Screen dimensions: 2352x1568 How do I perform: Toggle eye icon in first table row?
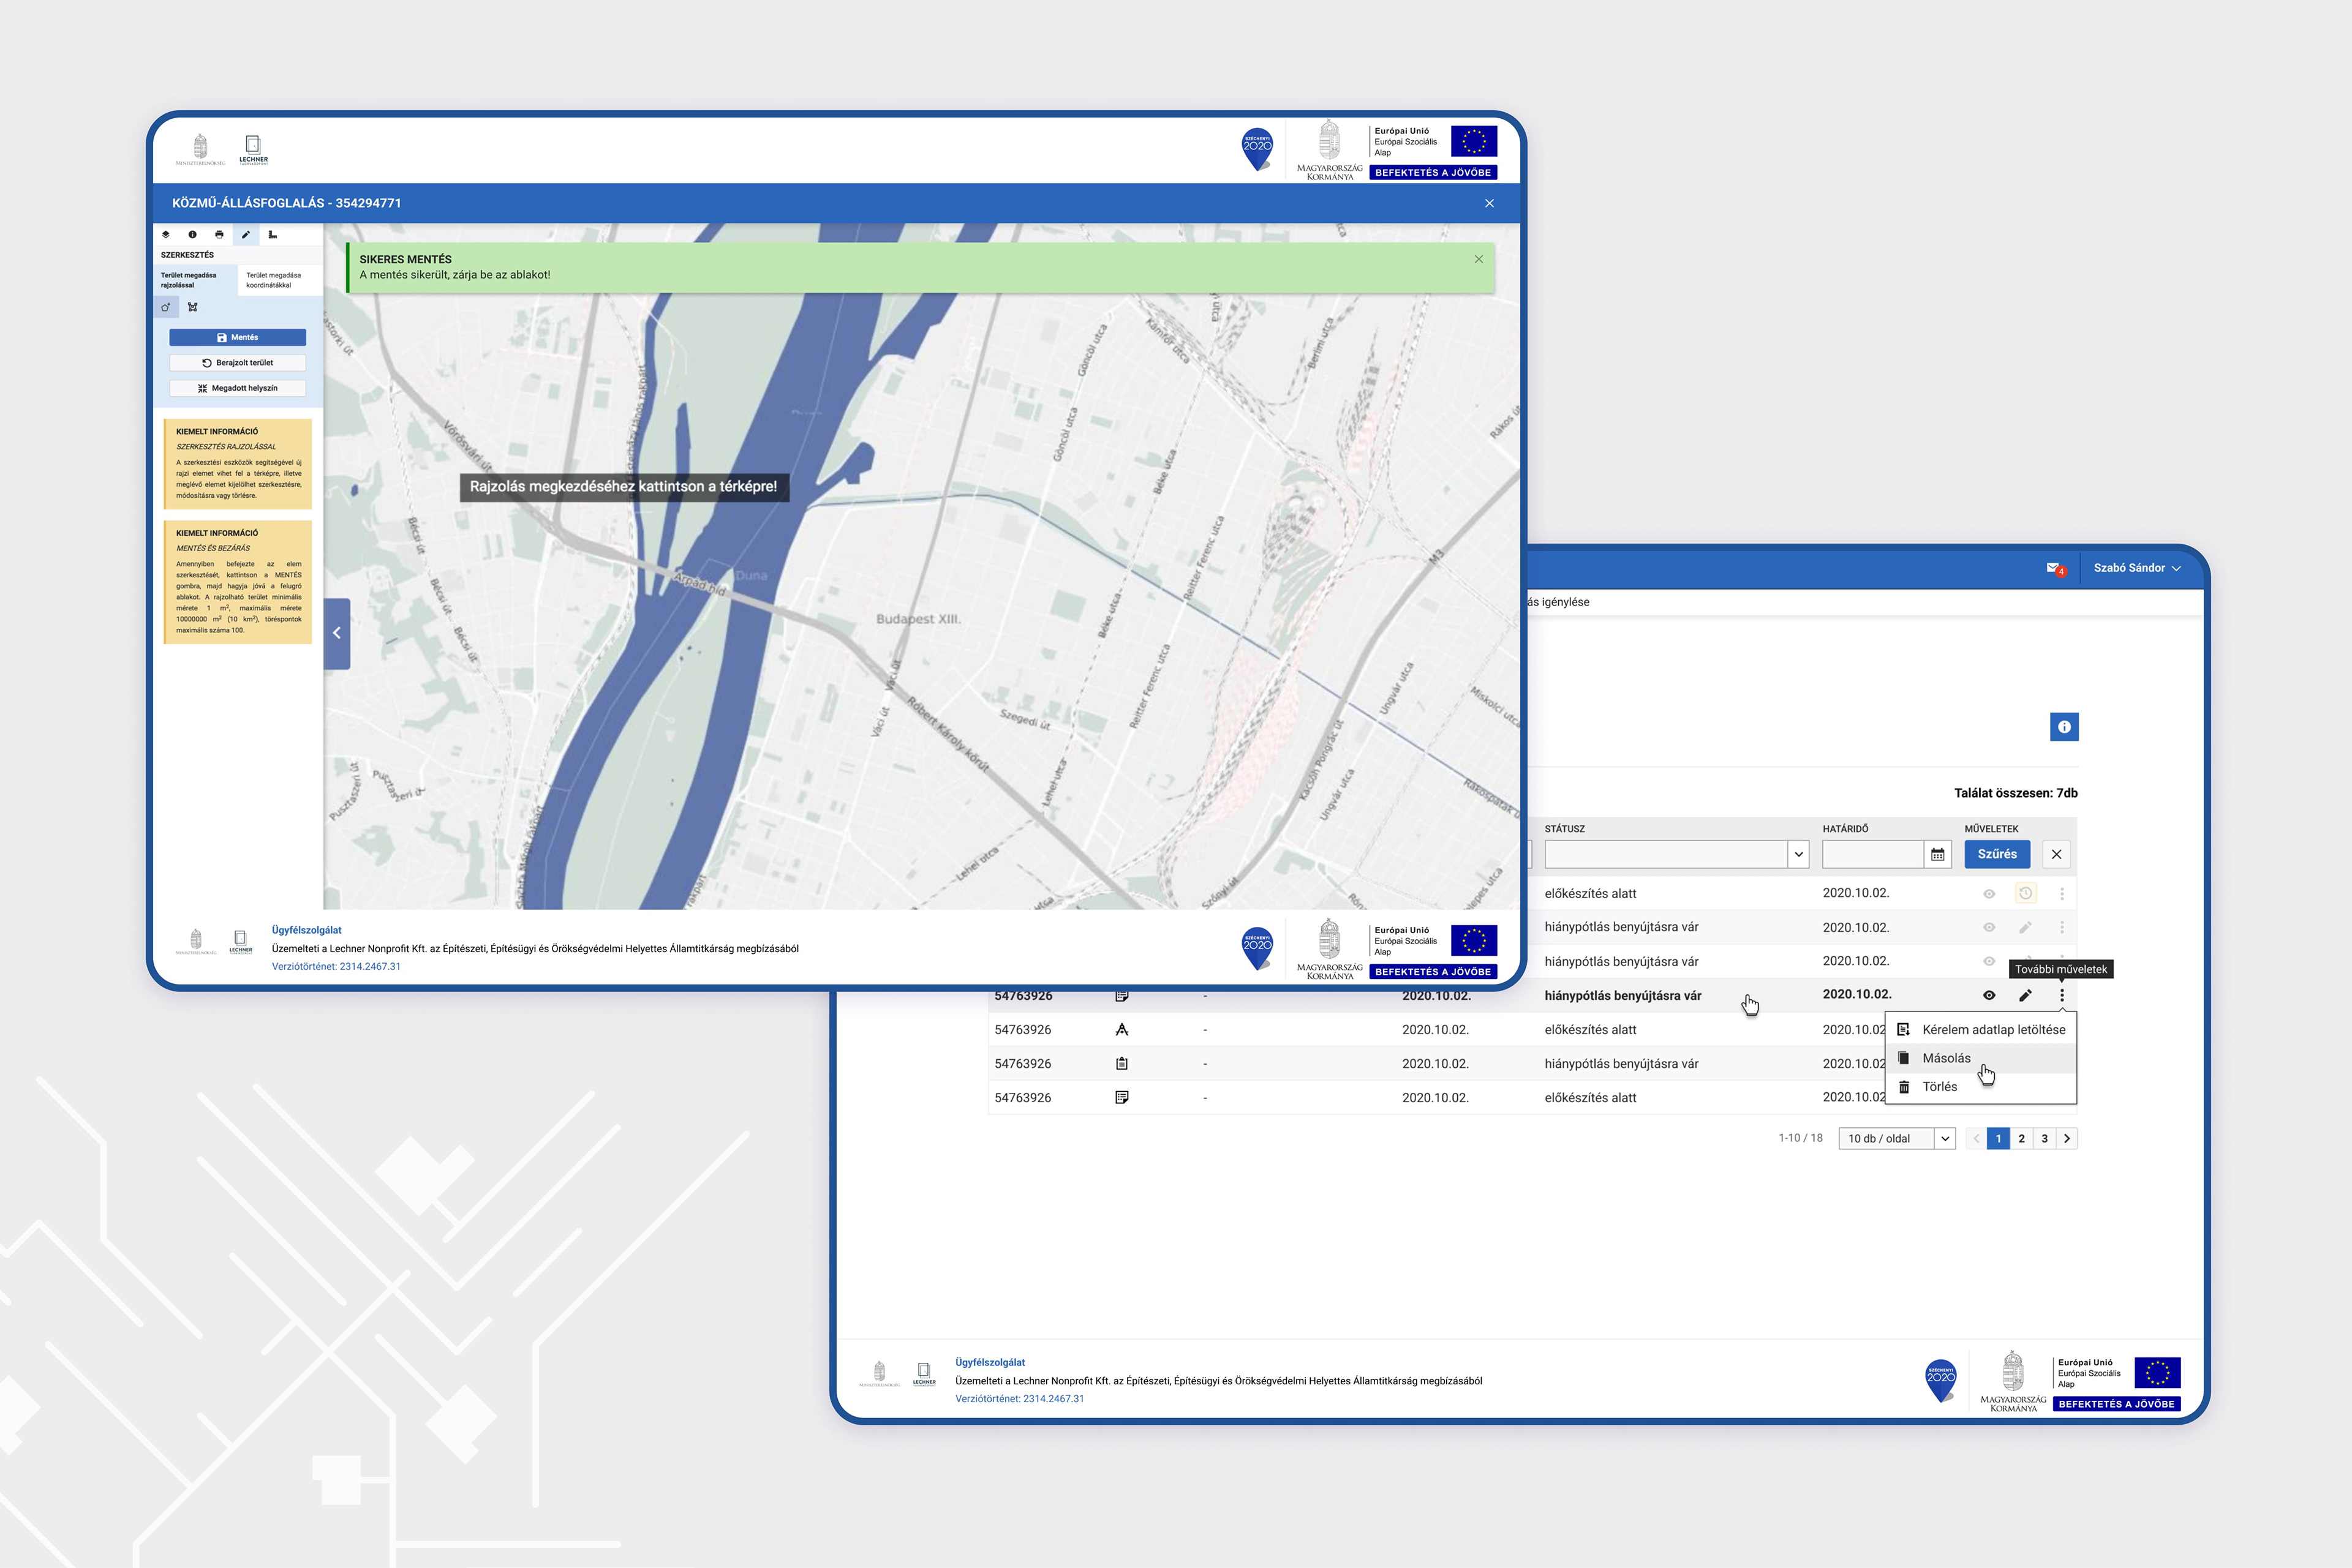[1989, 894]
